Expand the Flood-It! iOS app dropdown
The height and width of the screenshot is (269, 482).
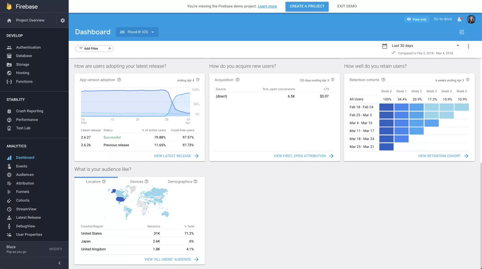[137, 32]
